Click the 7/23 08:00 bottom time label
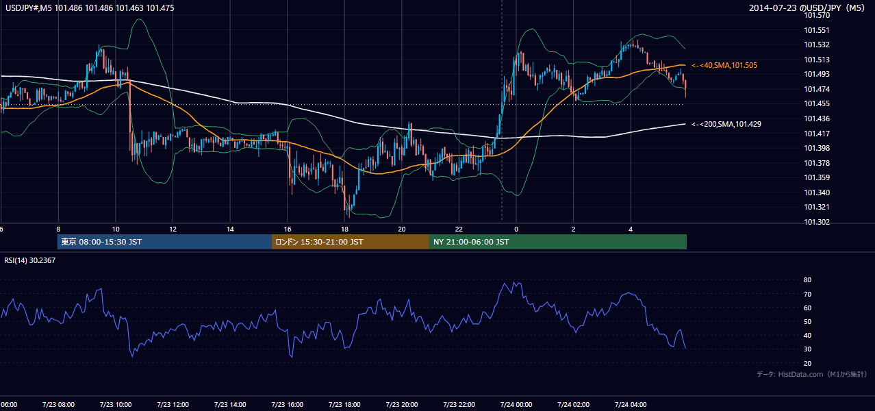The width and height of the screenshot is (875, 411). click(x=58, y=405)
